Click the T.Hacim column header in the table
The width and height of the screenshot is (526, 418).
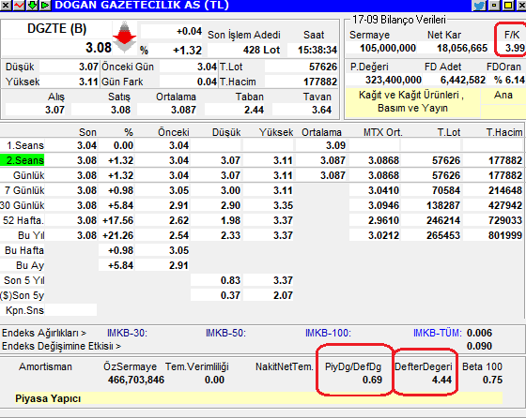coord(504,132)
